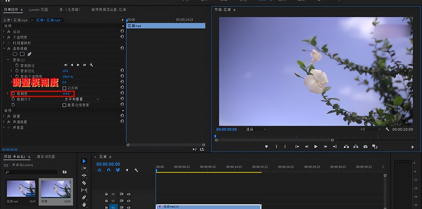Toggle the eye visibility for track V3
Screen dimensions: 422x209
point(129,194)
